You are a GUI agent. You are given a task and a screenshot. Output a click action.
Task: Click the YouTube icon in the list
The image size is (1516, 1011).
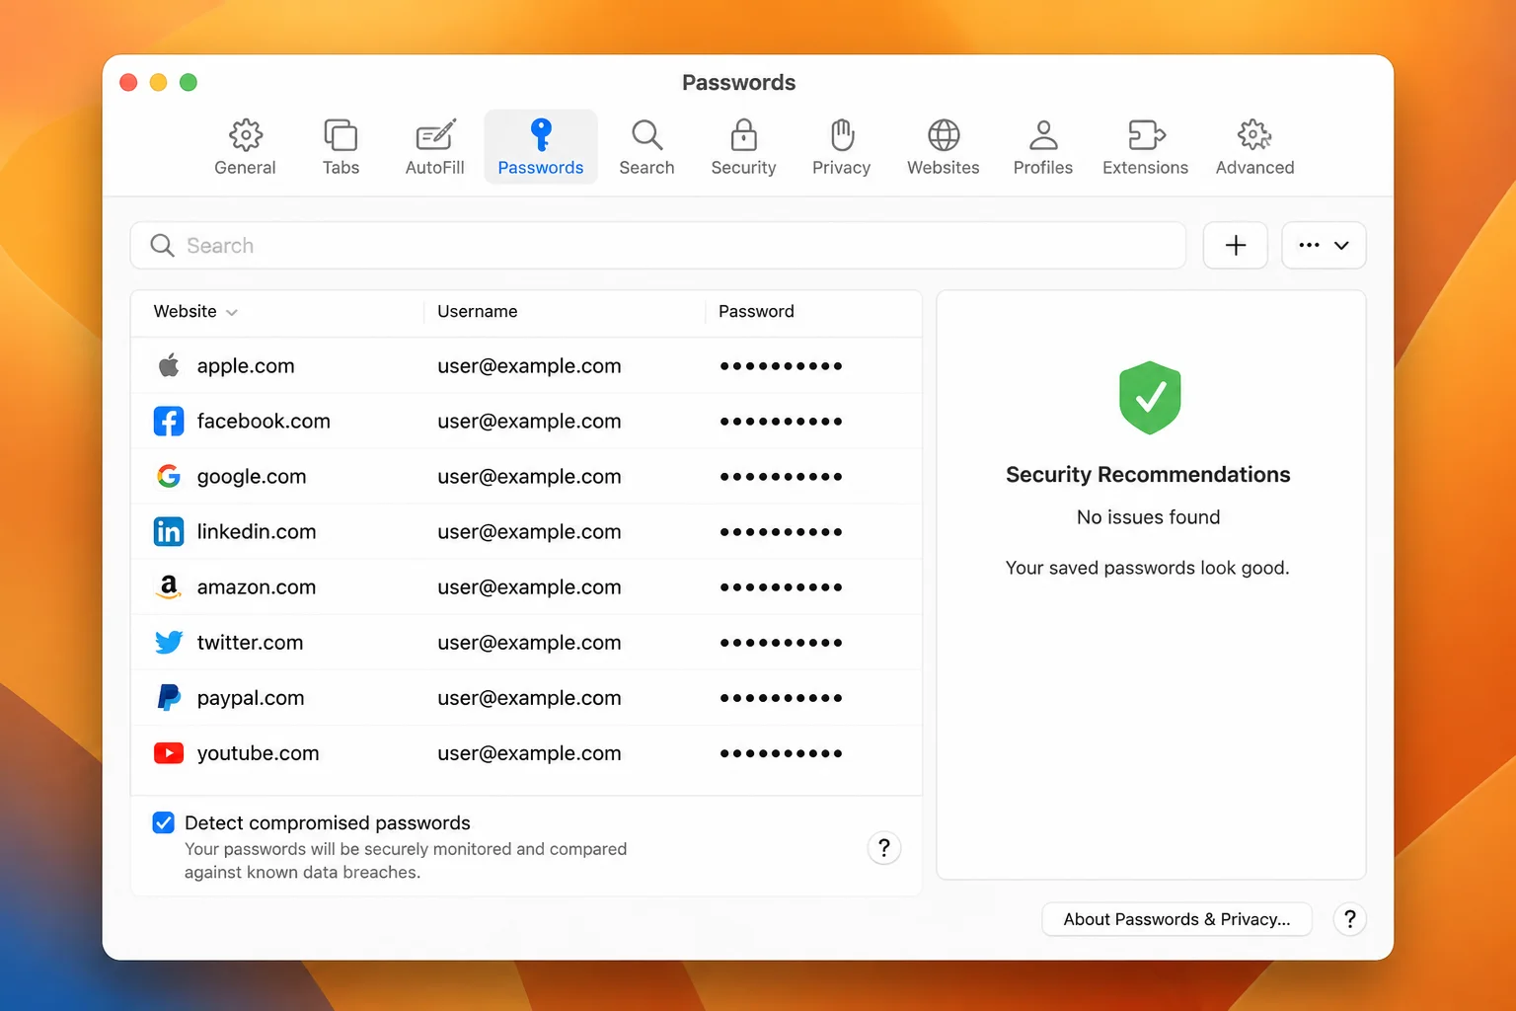(169, 753)
